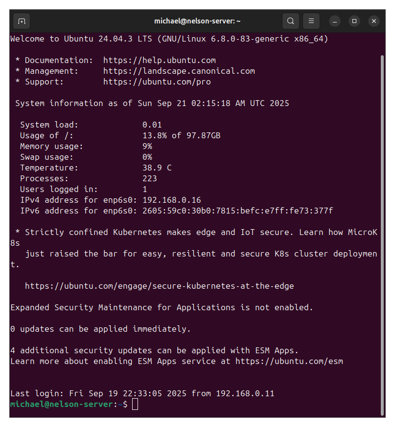Open a new terminal tab
The image size is (395, 427).
coord(21,21)
